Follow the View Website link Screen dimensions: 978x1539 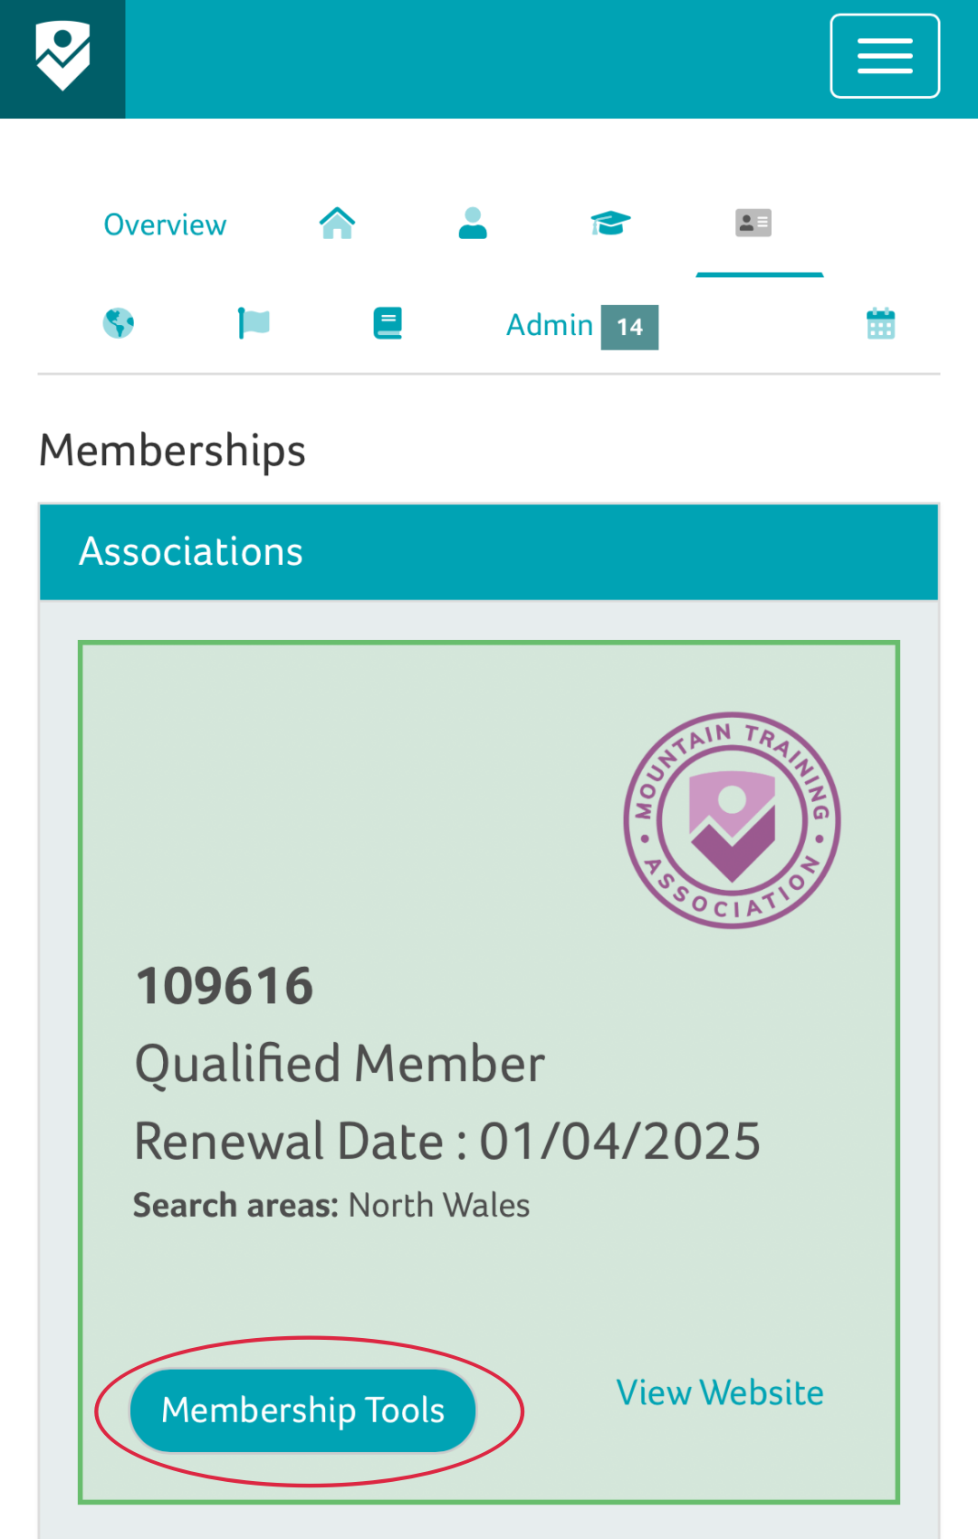[x=720, y=1393]
